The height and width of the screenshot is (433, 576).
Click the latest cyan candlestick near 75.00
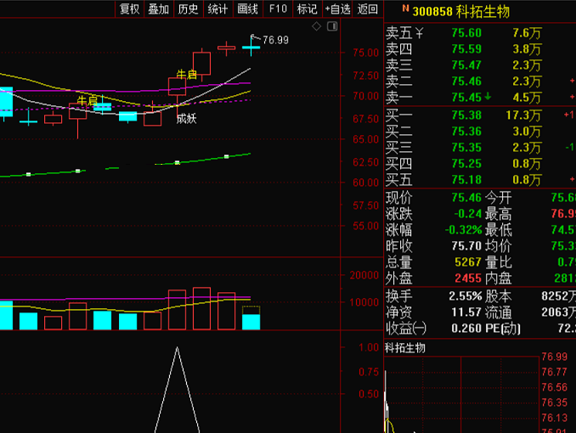click(x=251, y=47)
